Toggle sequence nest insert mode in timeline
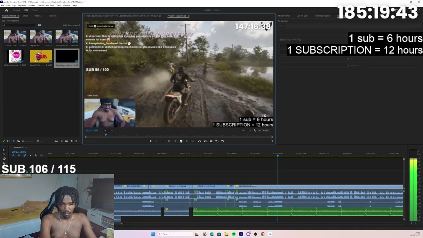The height and width of the screenshot is (238, 423). click(x=14, y=156)
